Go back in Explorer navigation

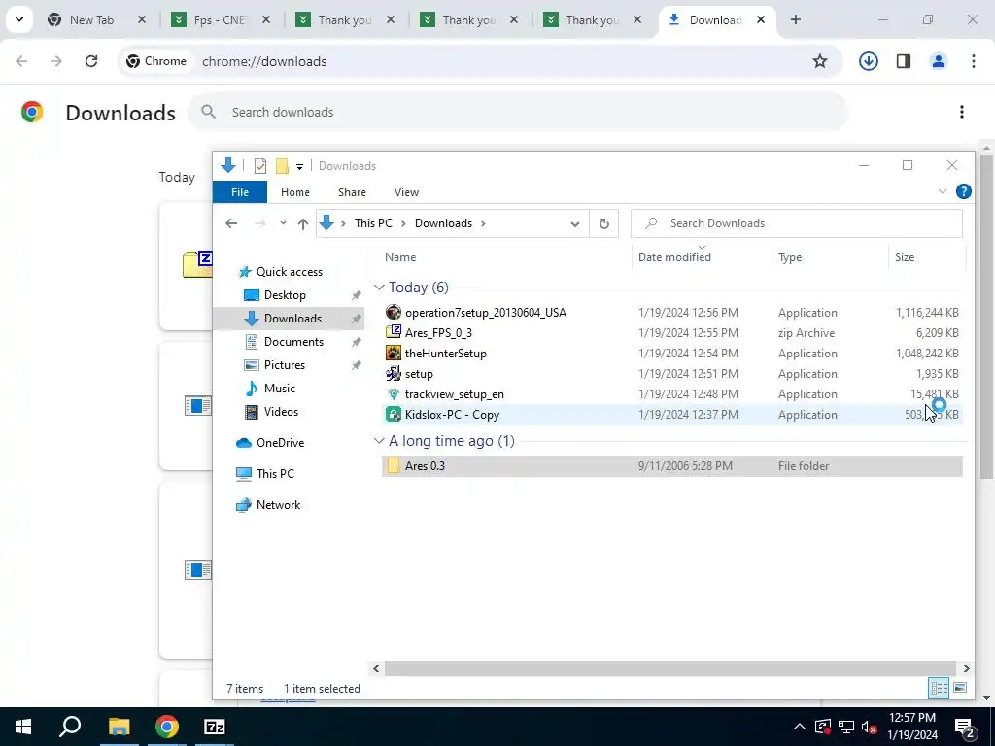[x=231, y=223]
